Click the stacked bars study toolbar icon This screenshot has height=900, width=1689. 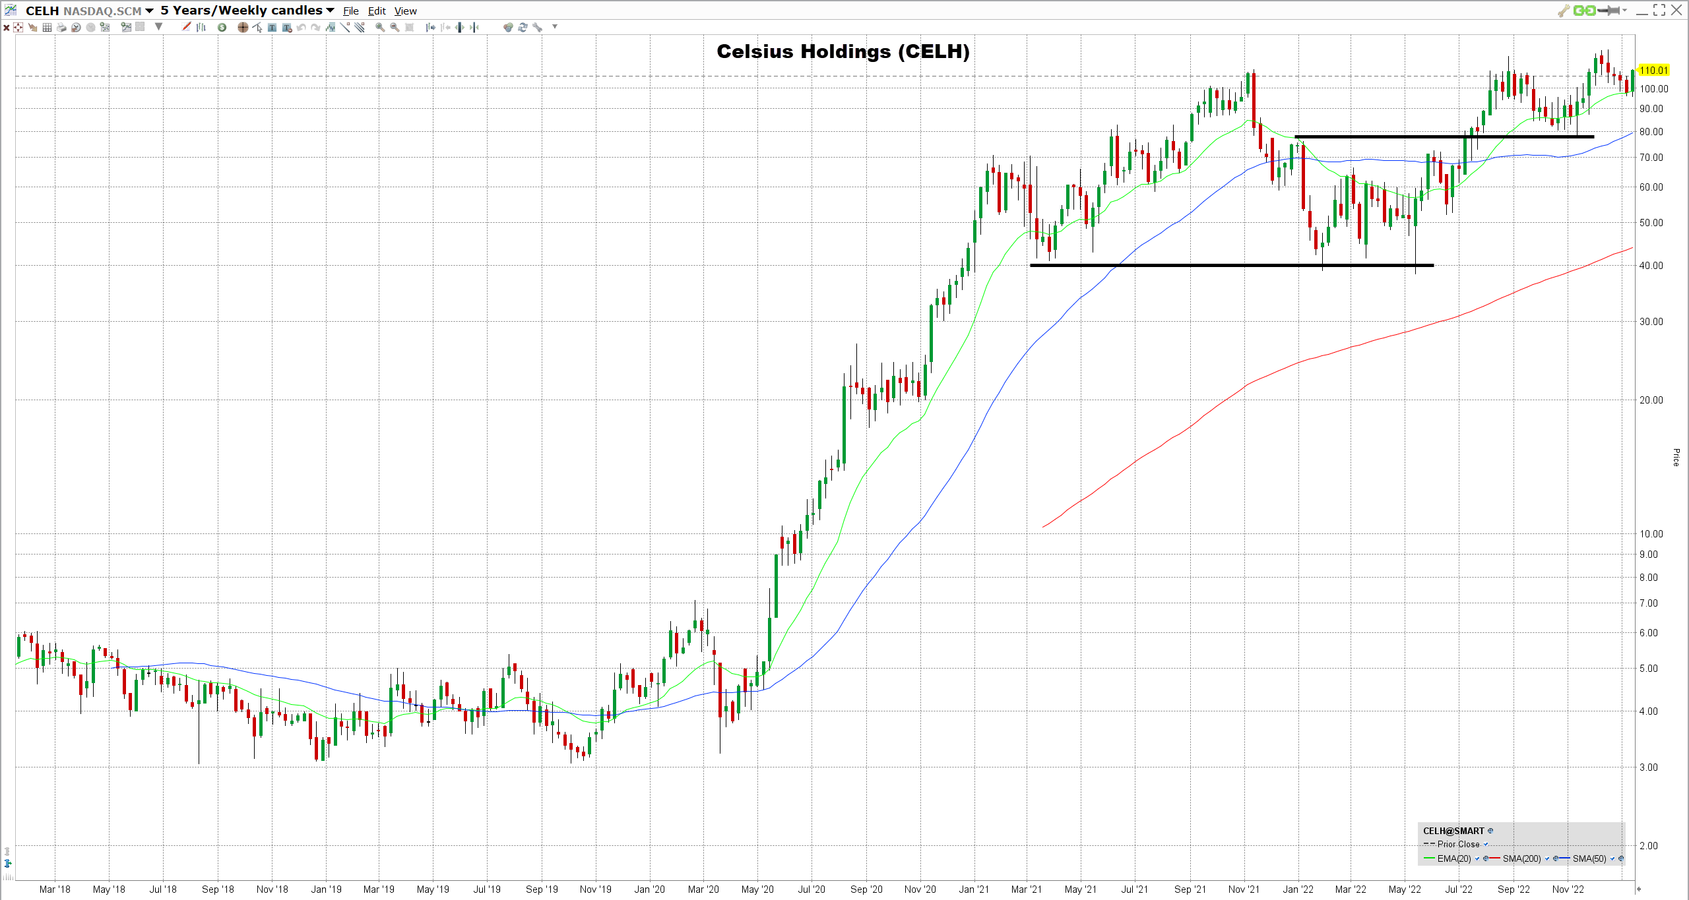pyautogui.click(x=331, y=27)
